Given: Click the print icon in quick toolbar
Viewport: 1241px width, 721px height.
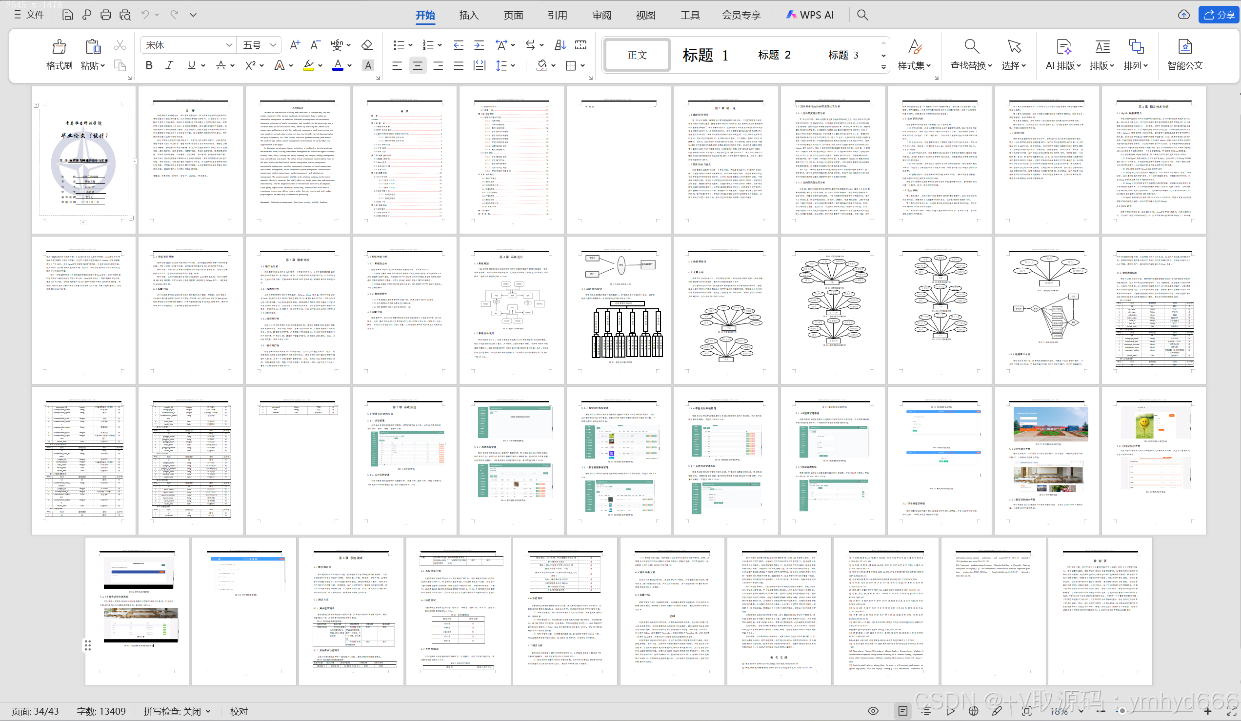Looking at the screenshot, I should 105,15.
